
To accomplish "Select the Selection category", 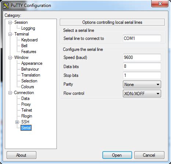I will [29, 81].
